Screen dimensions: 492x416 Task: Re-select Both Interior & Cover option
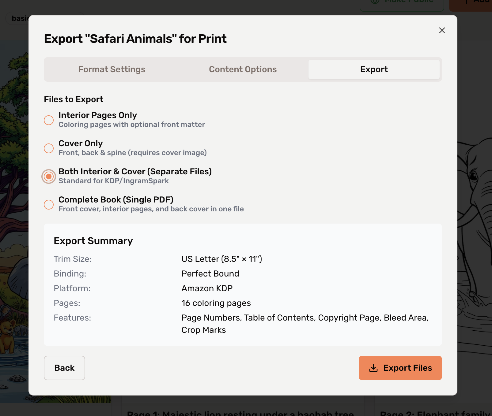coord(48,176)
